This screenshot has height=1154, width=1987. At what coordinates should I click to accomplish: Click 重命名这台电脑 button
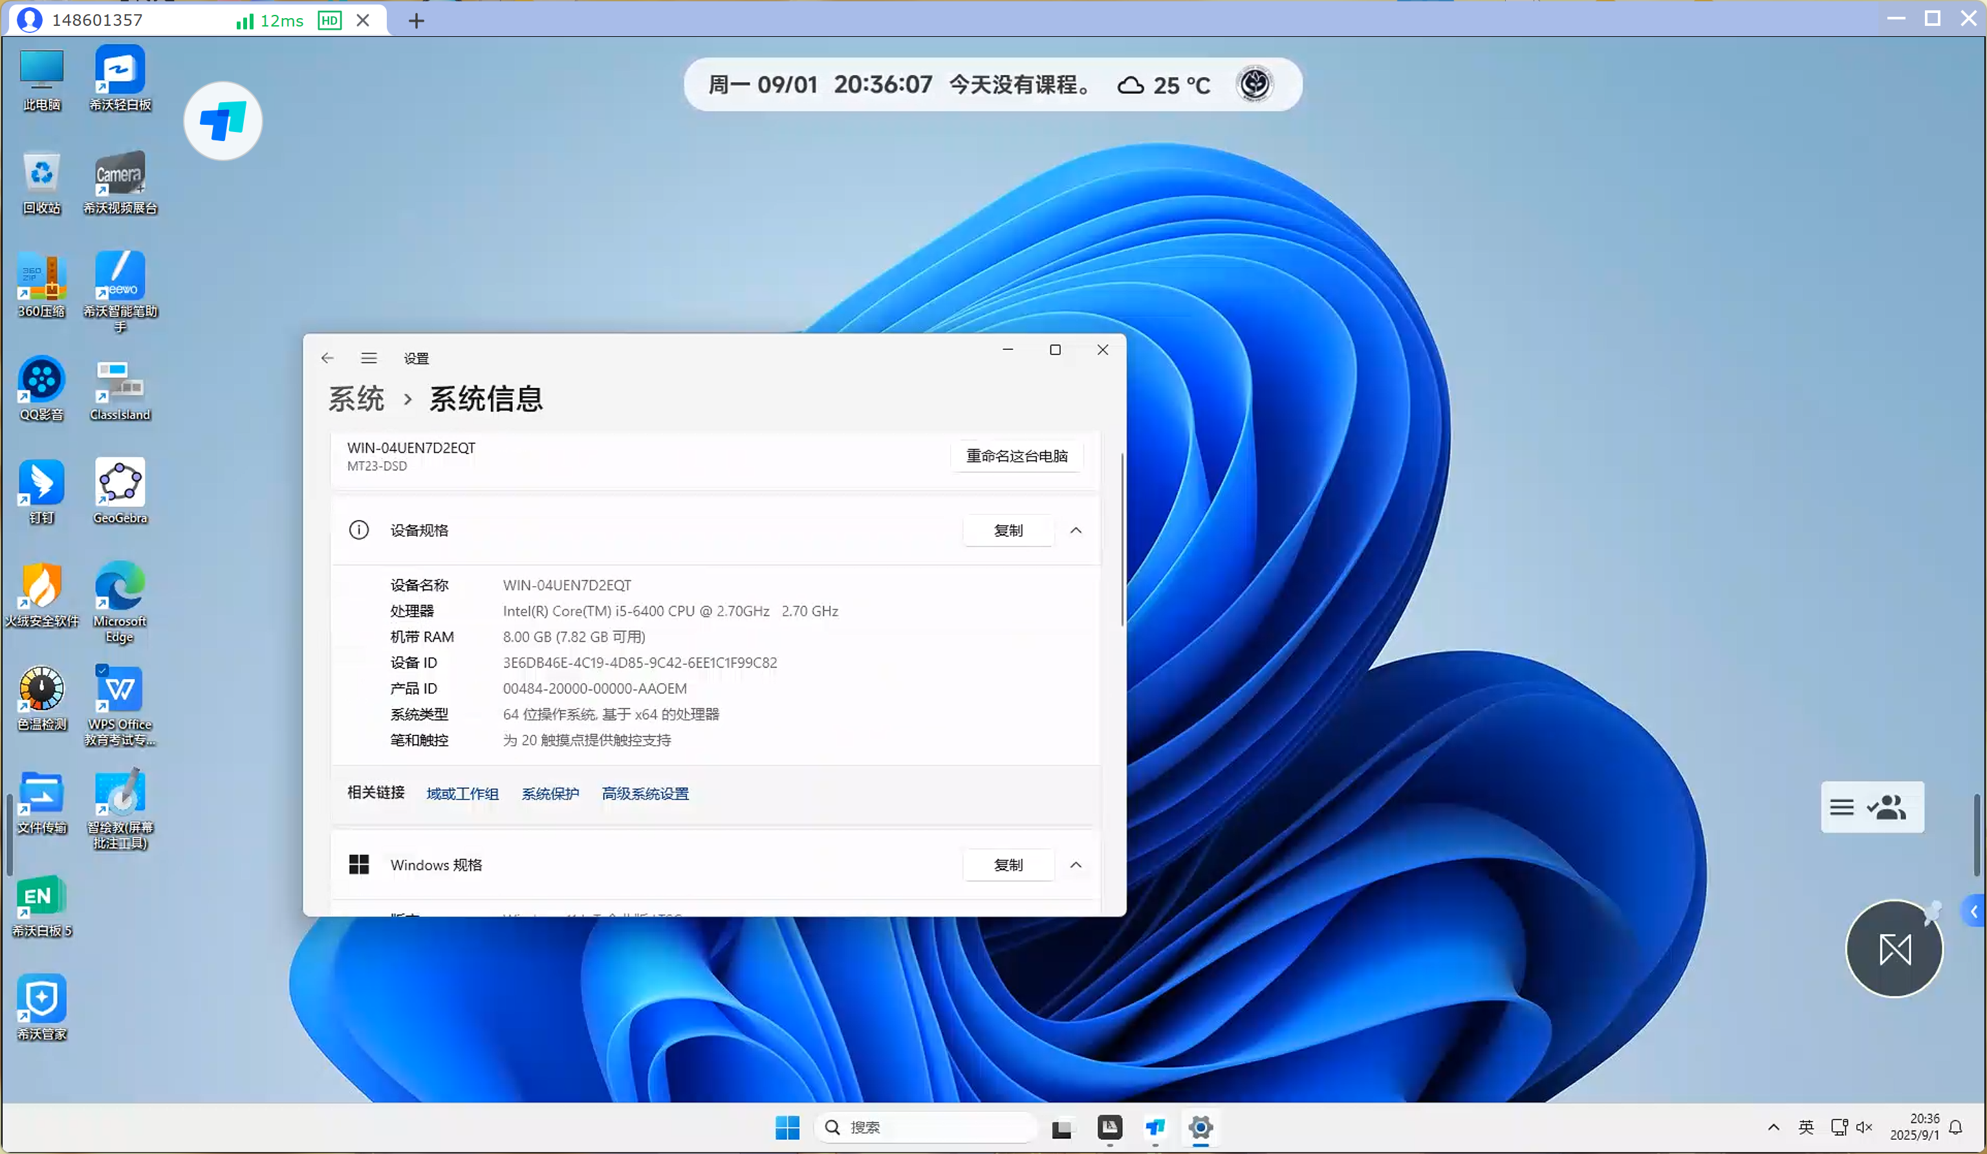click(x=1016, y=456)
